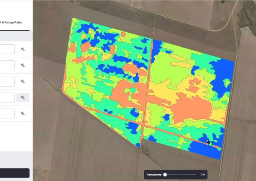Click the 'Transparency' label
Image resolution: width=256 pixels, height=181 pixels.
click(154, 175)
